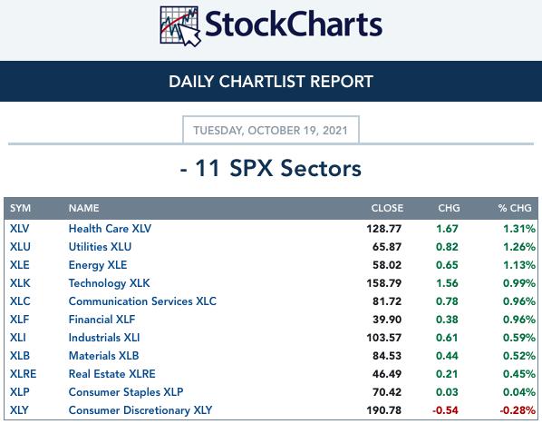
Task: Click the % CHG column header
Action: pyautogui.click(x=515, y=208)
